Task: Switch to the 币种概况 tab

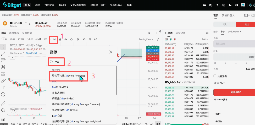Action: (14, 33)
